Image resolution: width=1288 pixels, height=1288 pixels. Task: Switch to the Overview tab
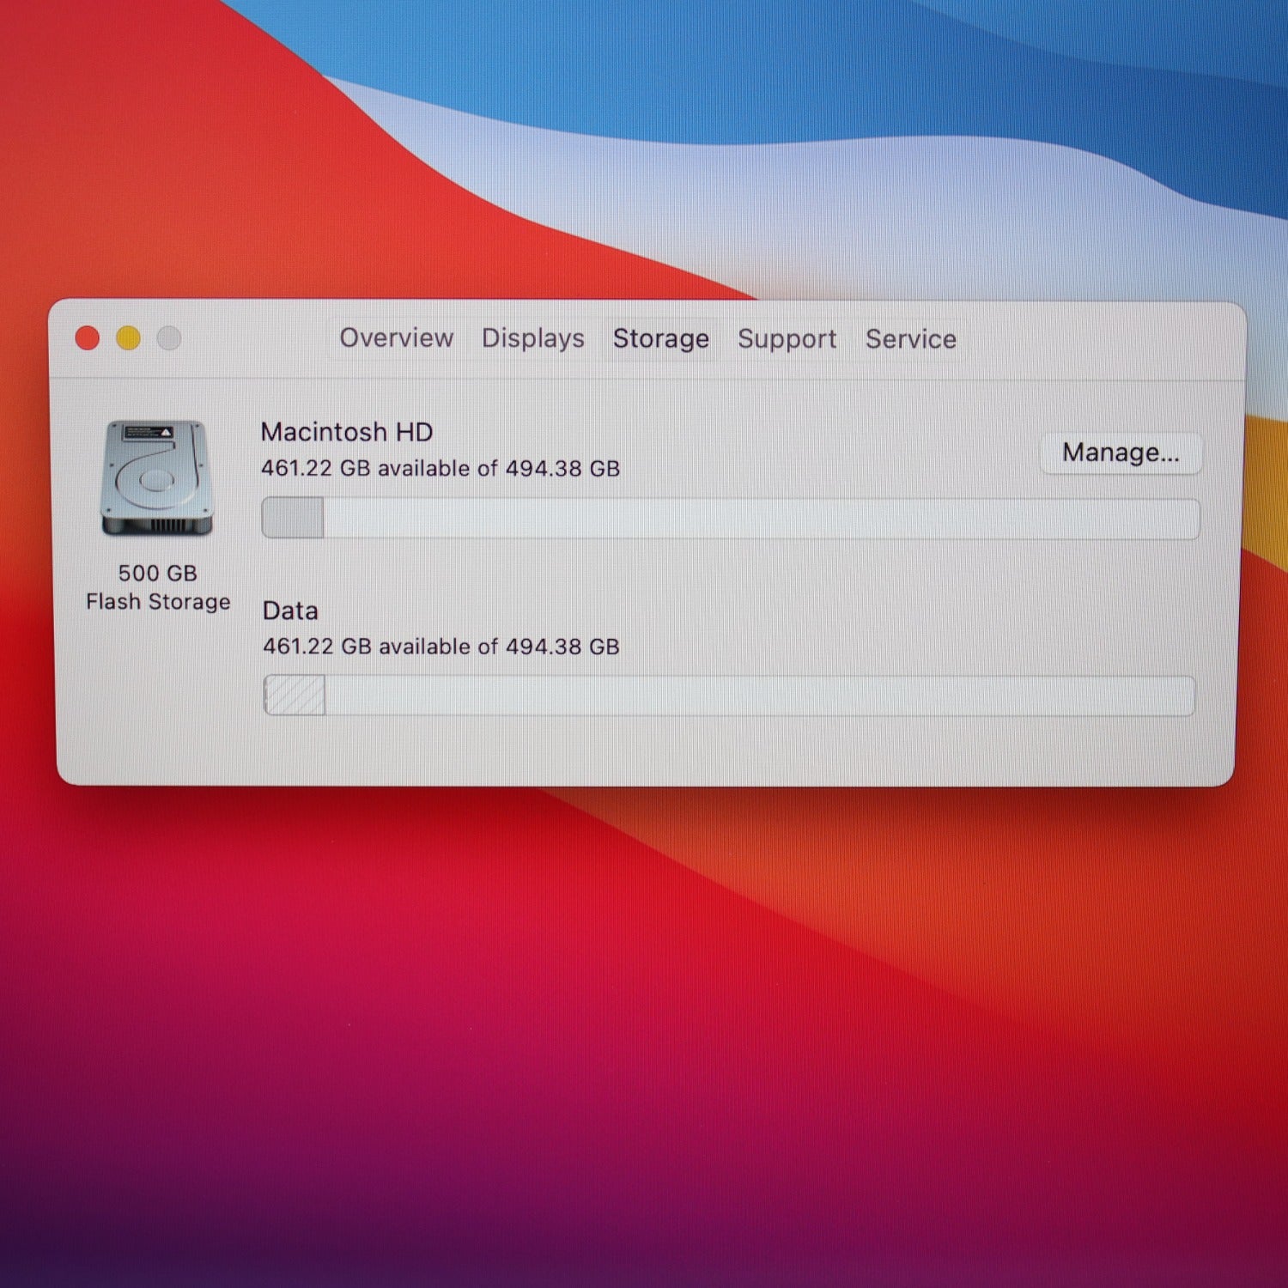[x=396, y=338]
